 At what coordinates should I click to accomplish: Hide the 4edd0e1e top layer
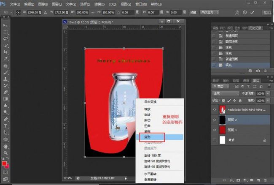pyautogui.click(x=215, y=109)
